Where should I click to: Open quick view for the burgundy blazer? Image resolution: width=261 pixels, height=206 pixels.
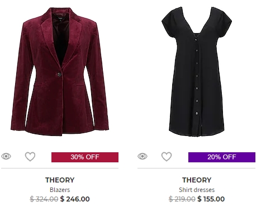click(6, 156)
